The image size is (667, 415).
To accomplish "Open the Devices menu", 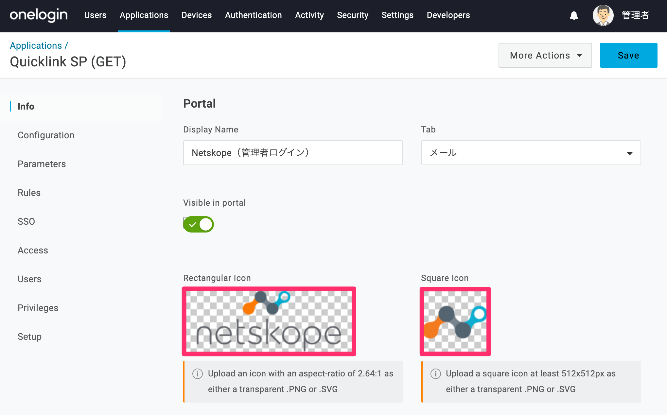I will [197, 15].
